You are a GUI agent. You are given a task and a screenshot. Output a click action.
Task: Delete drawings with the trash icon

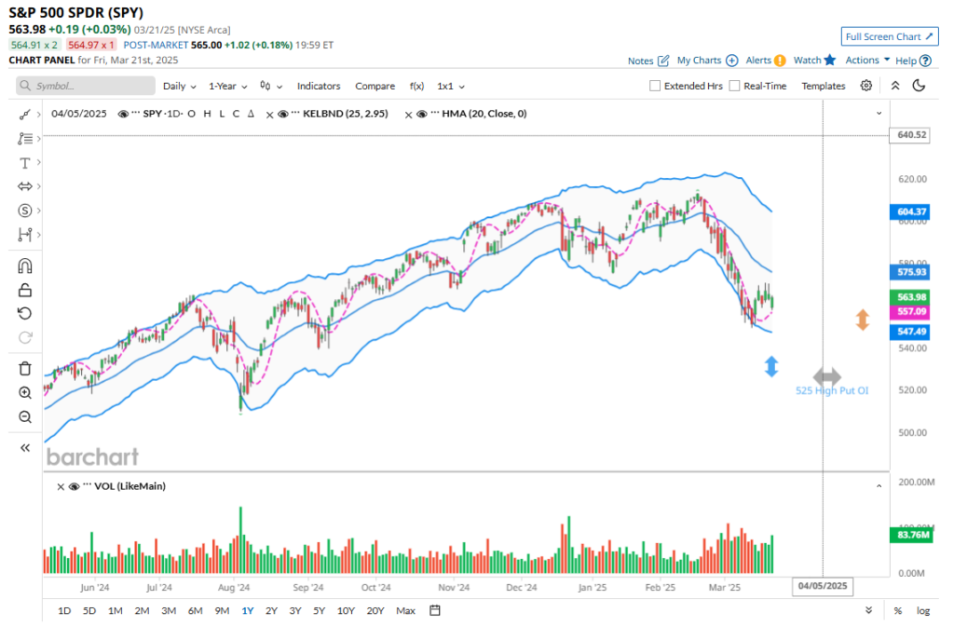pyautogui.click(x=25, y=369)
